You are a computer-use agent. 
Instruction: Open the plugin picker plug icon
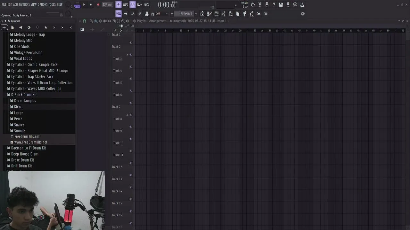245,14
